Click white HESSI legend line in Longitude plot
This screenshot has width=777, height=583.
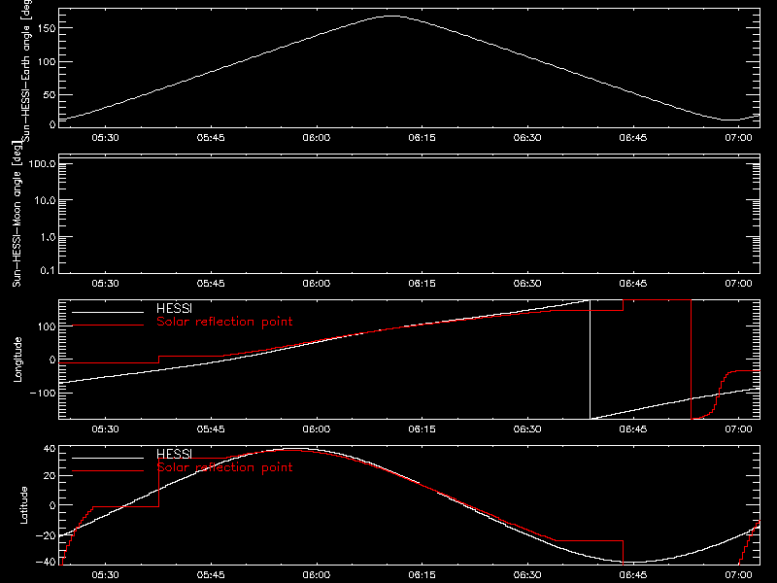(x=108, y=312)
